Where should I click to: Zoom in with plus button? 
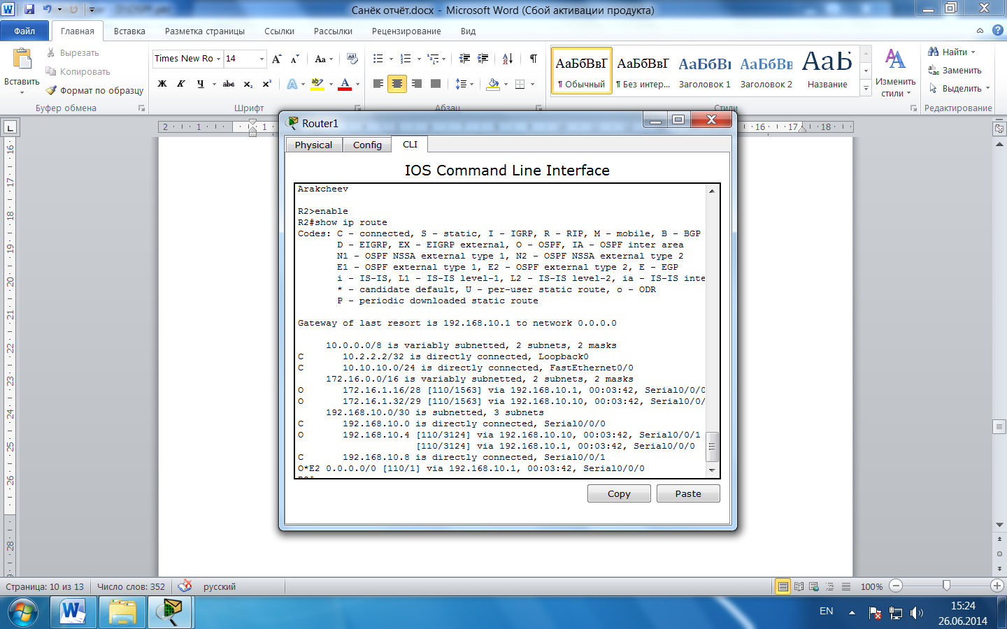(997, 586)
